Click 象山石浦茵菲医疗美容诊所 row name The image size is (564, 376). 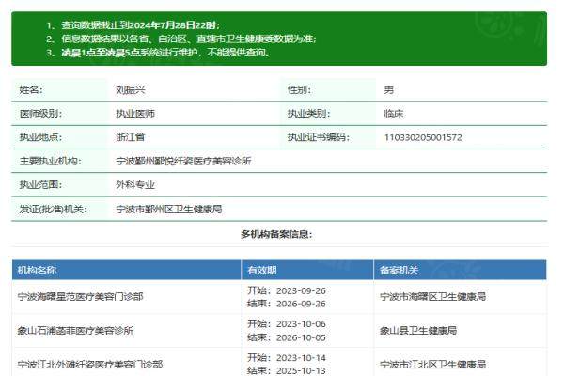pyautogui.click(x=75, y=330)
